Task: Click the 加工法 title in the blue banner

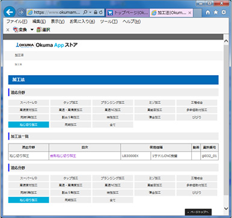Action: (19, 80)
